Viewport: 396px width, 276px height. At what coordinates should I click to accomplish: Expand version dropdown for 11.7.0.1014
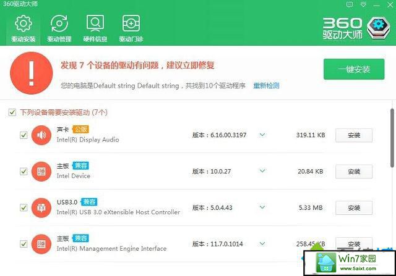point(262,243)
